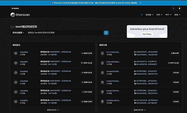Click document icon for transaction 0x9f38bc564c5
The height and width of the screenshot is (113, 187).
tap(102, 102)
